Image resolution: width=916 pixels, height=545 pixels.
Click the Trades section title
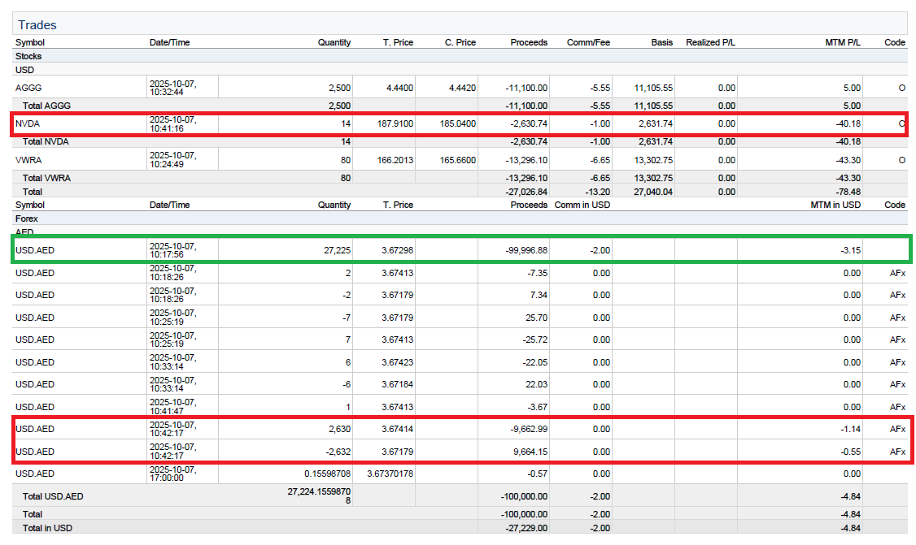click(37, 25)
